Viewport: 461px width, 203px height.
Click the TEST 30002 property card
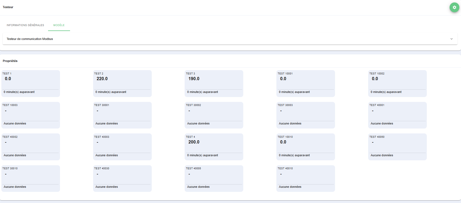214,115
